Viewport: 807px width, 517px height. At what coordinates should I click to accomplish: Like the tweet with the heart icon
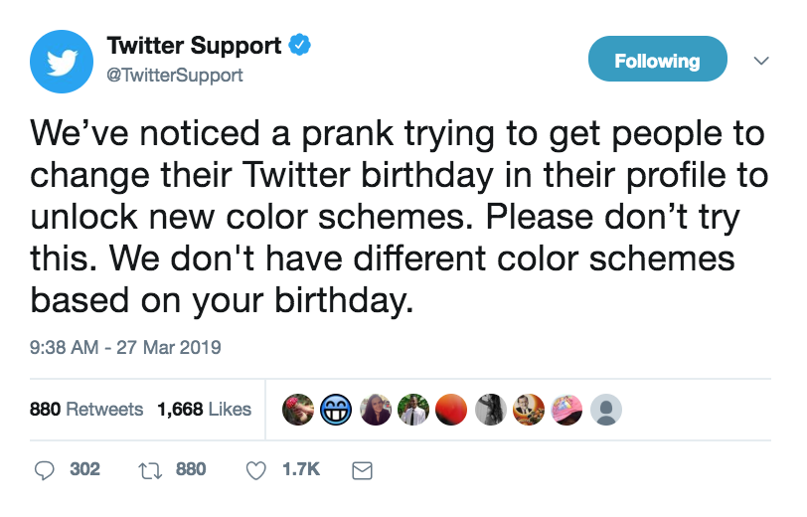tap(256, 469)
